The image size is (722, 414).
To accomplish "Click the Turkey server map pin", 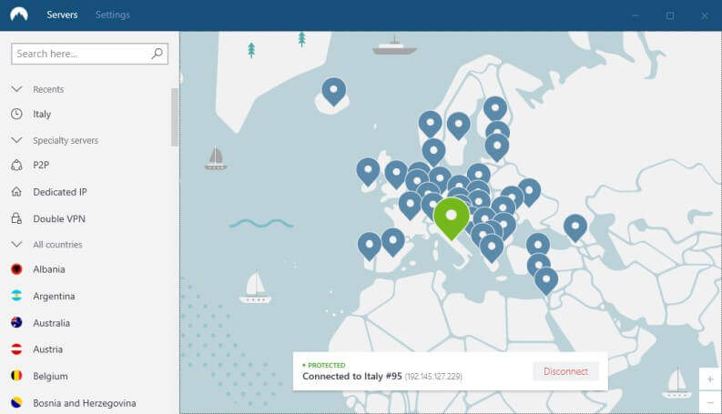I will click(x=538, y=244).
